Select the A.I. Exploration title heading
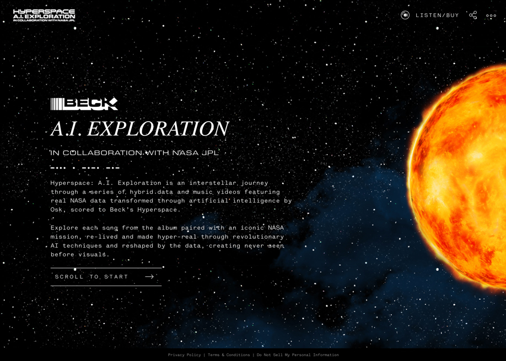The height and width of the screenshot is (361, 506). click(139, 128)
